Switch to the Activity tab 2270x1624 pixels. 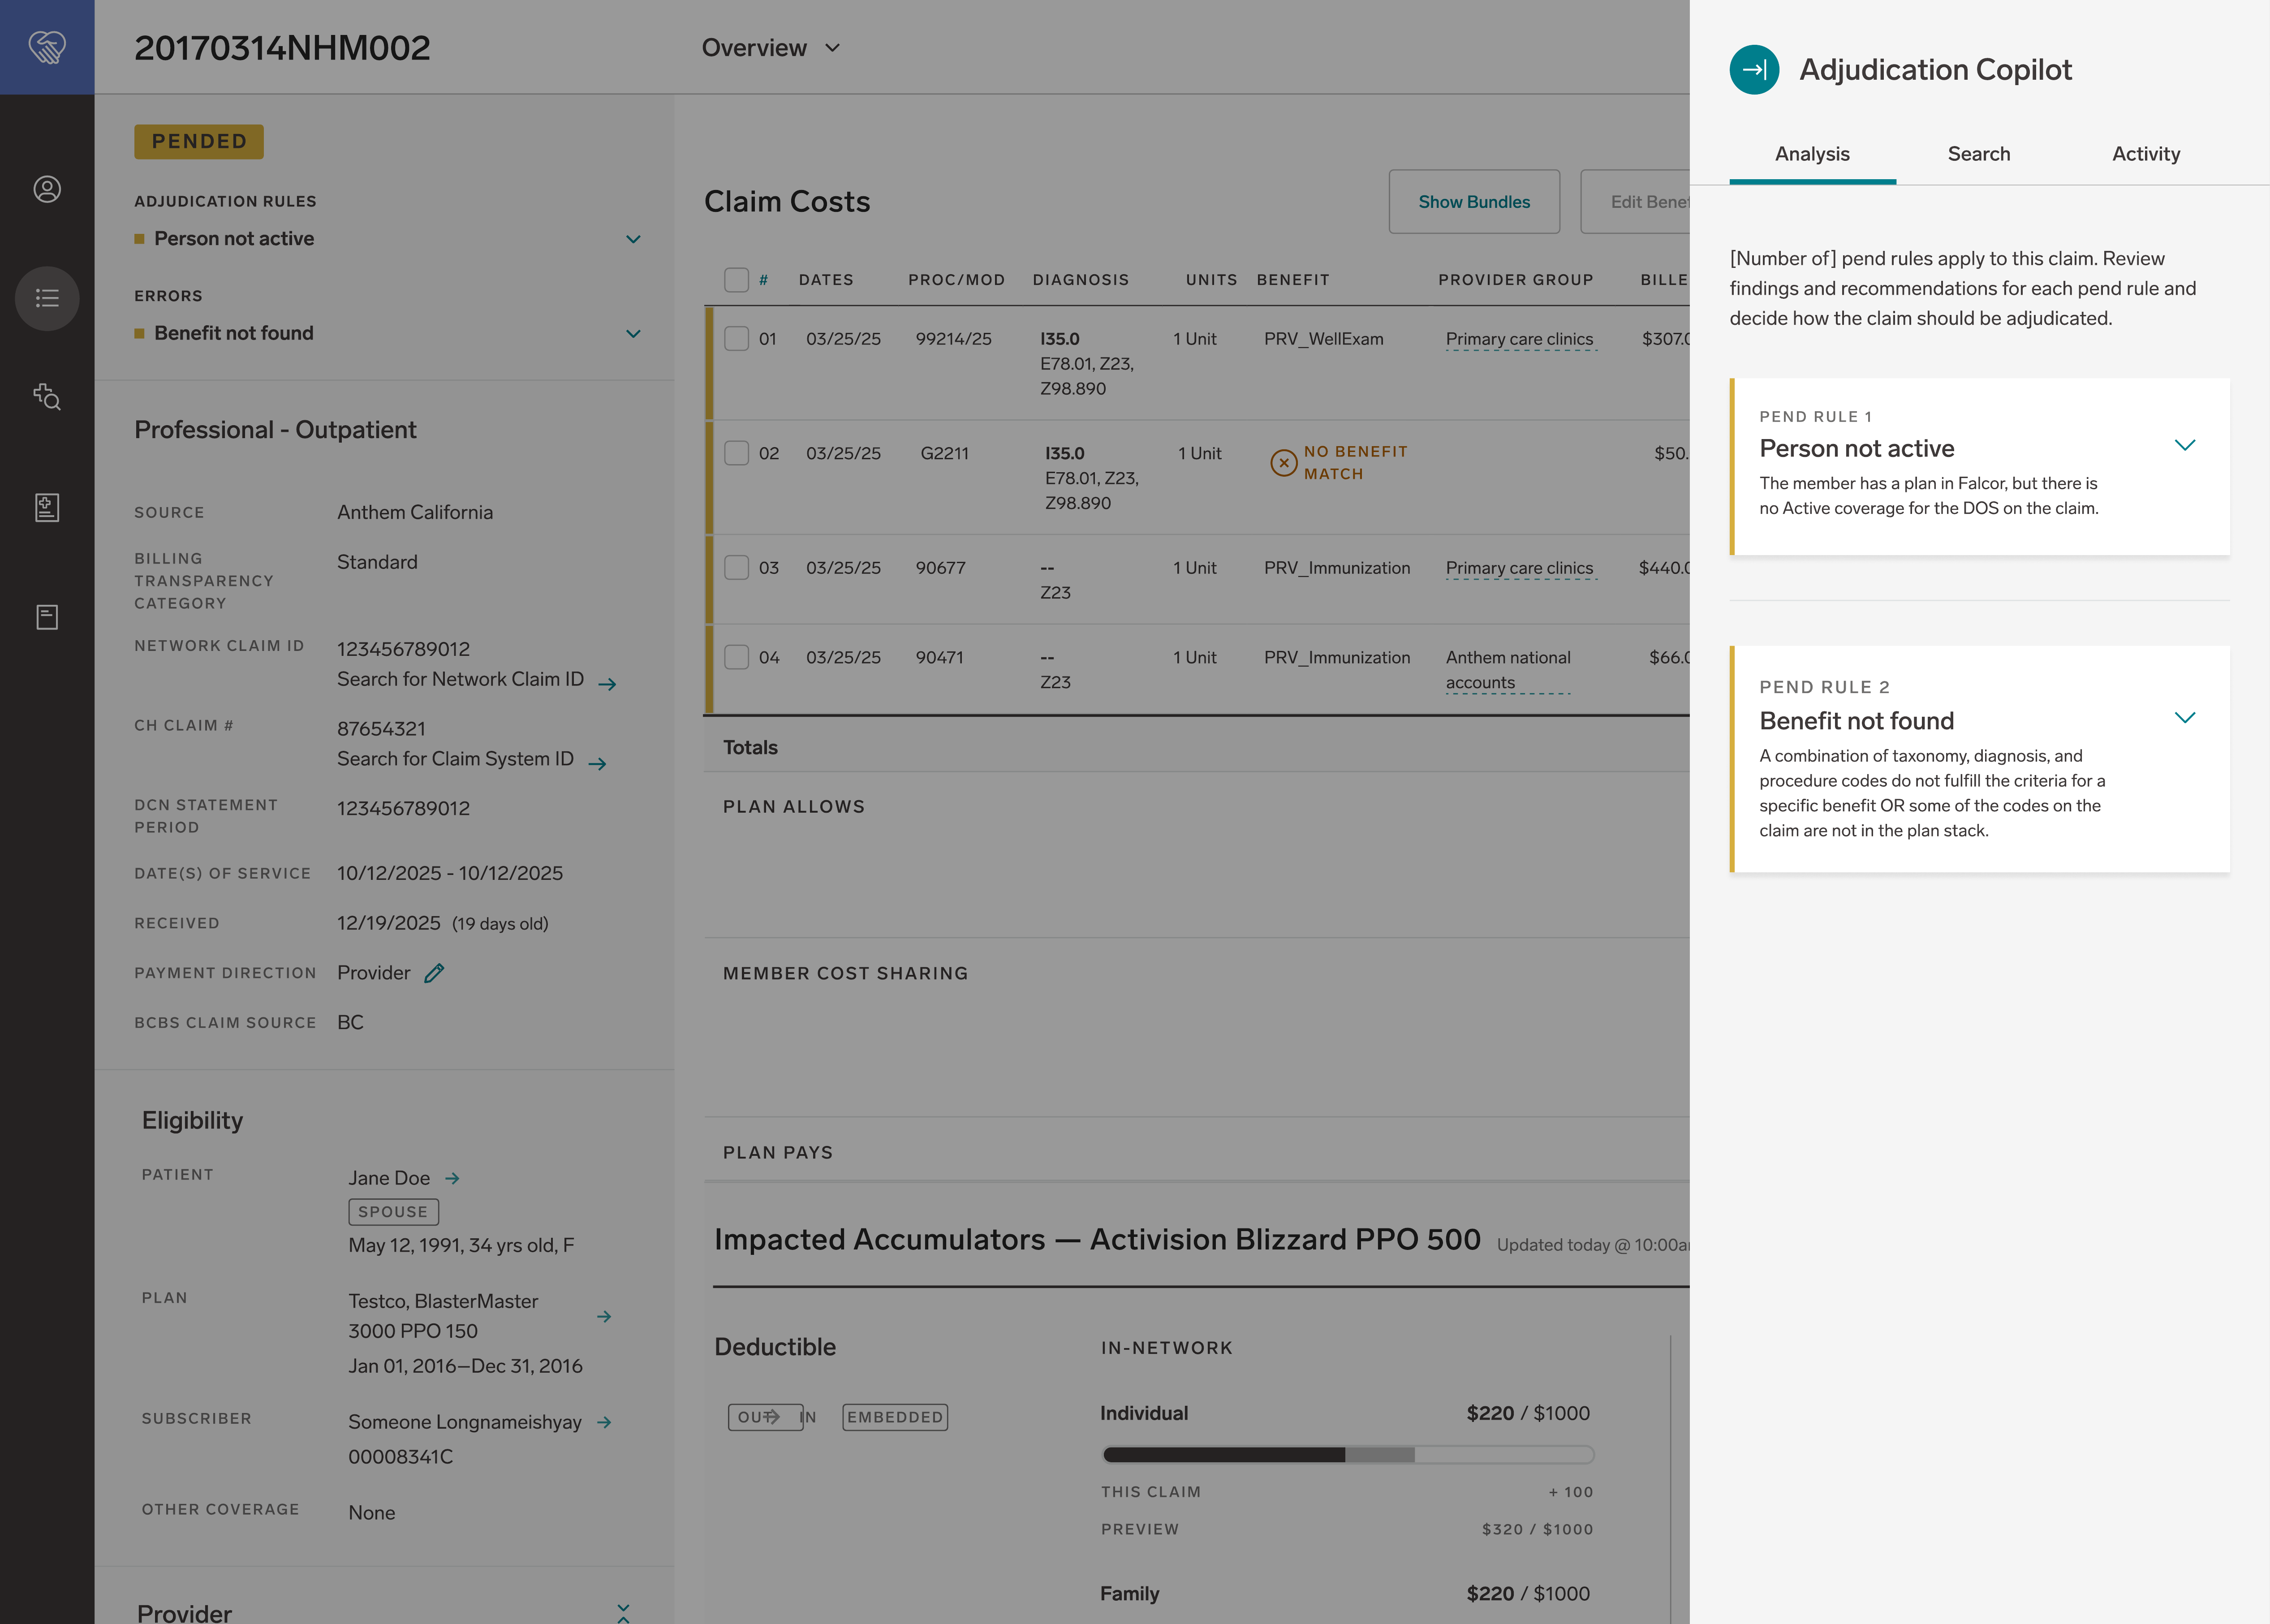[2145, 154]
